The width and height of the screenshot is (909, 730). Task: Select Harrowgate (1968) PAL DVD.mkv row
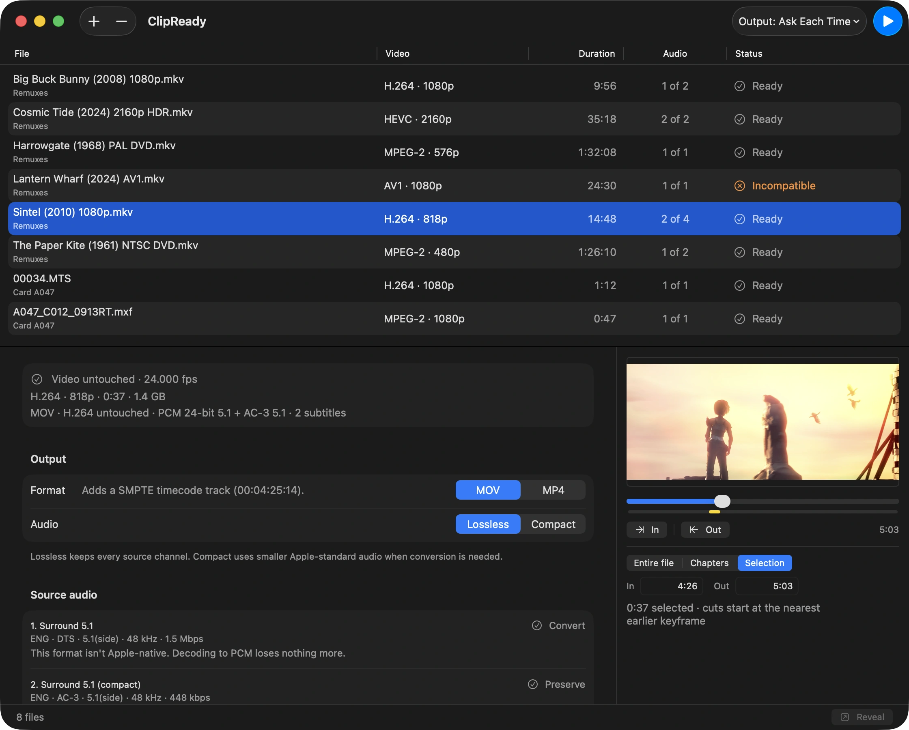(x=454, y=152)
